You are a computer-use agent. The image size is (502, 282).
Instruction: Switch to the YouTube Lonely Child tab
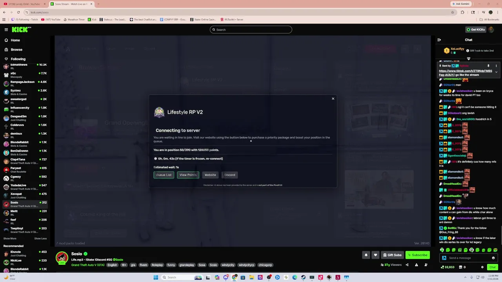25,4
